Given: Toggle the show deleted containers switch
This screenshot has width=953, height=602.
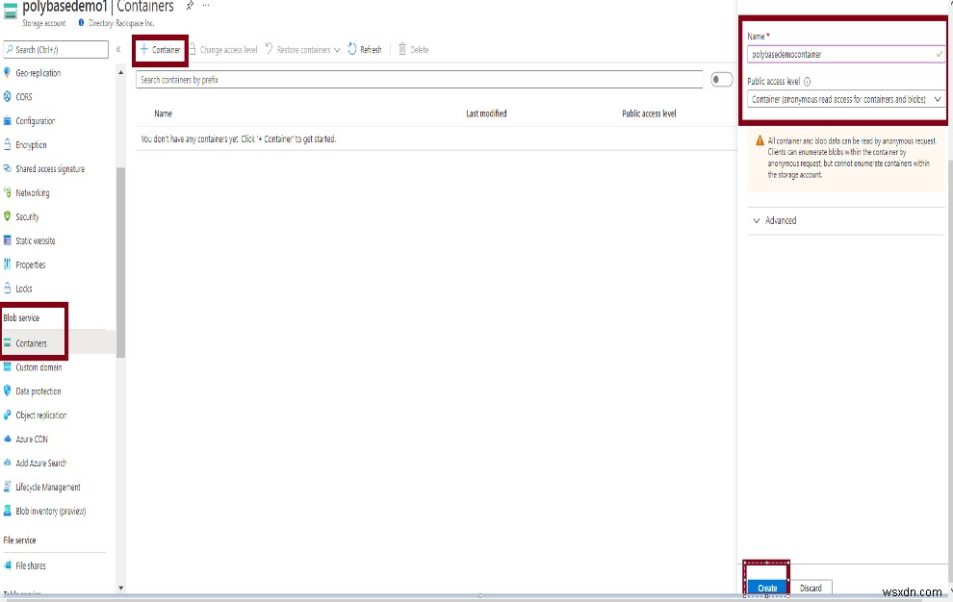Looking at the screenshot, I should click(721, 80).
